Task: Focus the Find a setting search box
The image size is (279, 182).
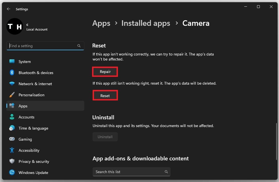Action: tap(42, 46)
